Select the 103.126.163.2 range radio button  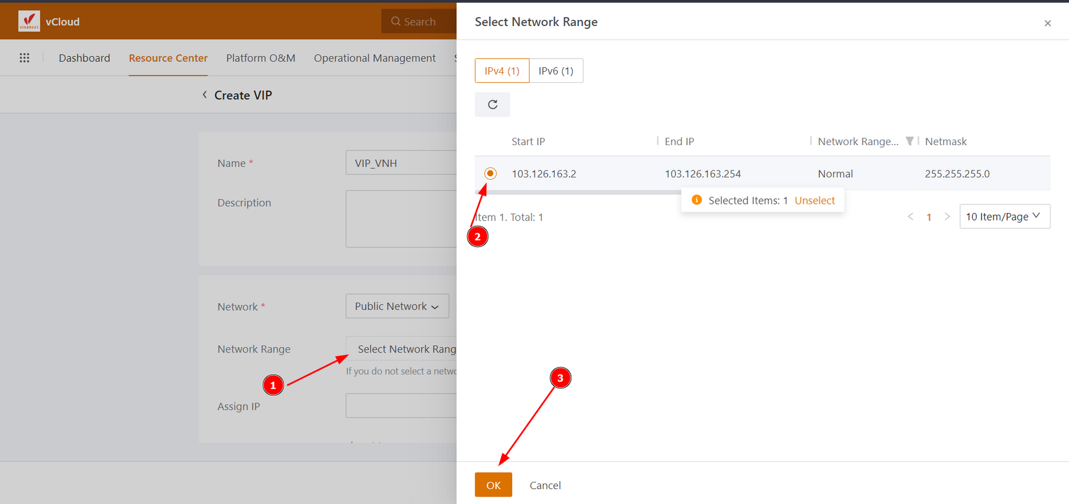pyautogui.click(x=490, y=174)
